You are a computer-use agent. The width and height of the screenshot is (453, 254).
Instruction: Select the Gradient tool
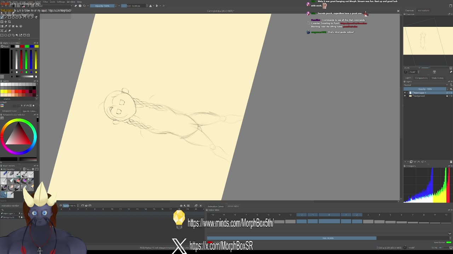click(2, 26)
